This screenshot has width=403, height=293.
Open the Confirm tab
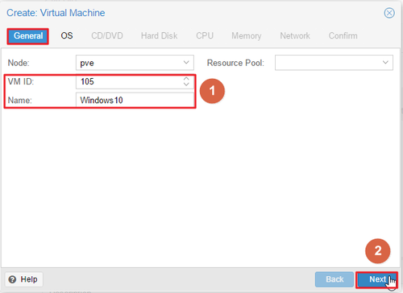click(x=343, y=36)
